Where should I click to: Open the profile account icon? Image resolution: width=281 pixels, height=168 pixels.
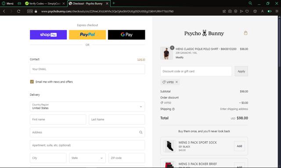tap(262, 11)
